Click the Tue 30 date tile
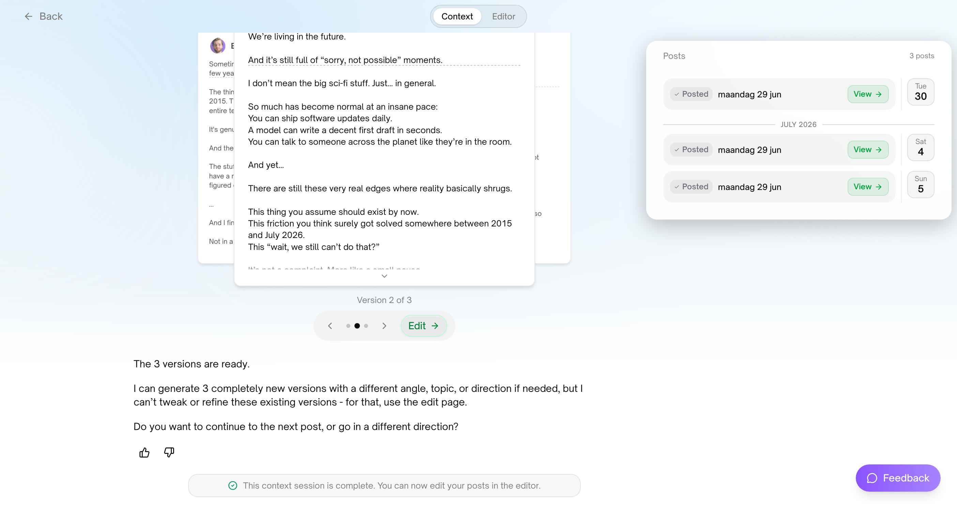 (x=921, y=92)
